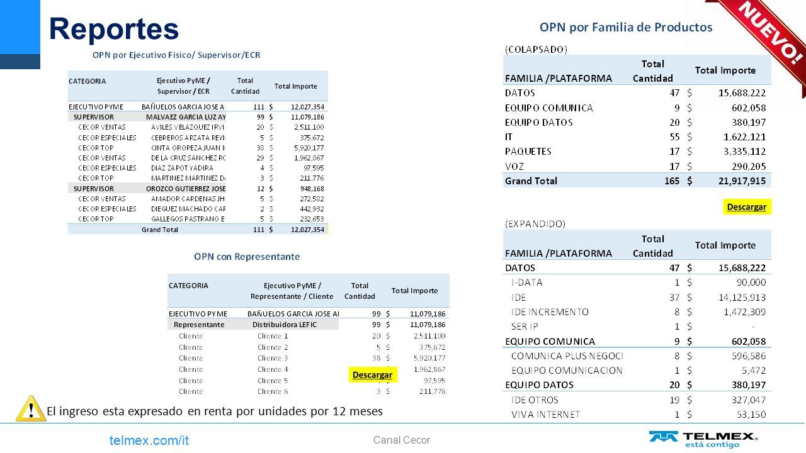
Task: Select the EQUIPO COMUNICACION row
Action: coord(637,371)
